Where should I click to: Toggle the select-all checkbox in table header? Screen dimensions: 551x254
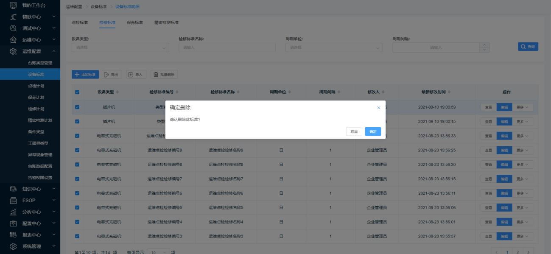click(x=77, y=92)
